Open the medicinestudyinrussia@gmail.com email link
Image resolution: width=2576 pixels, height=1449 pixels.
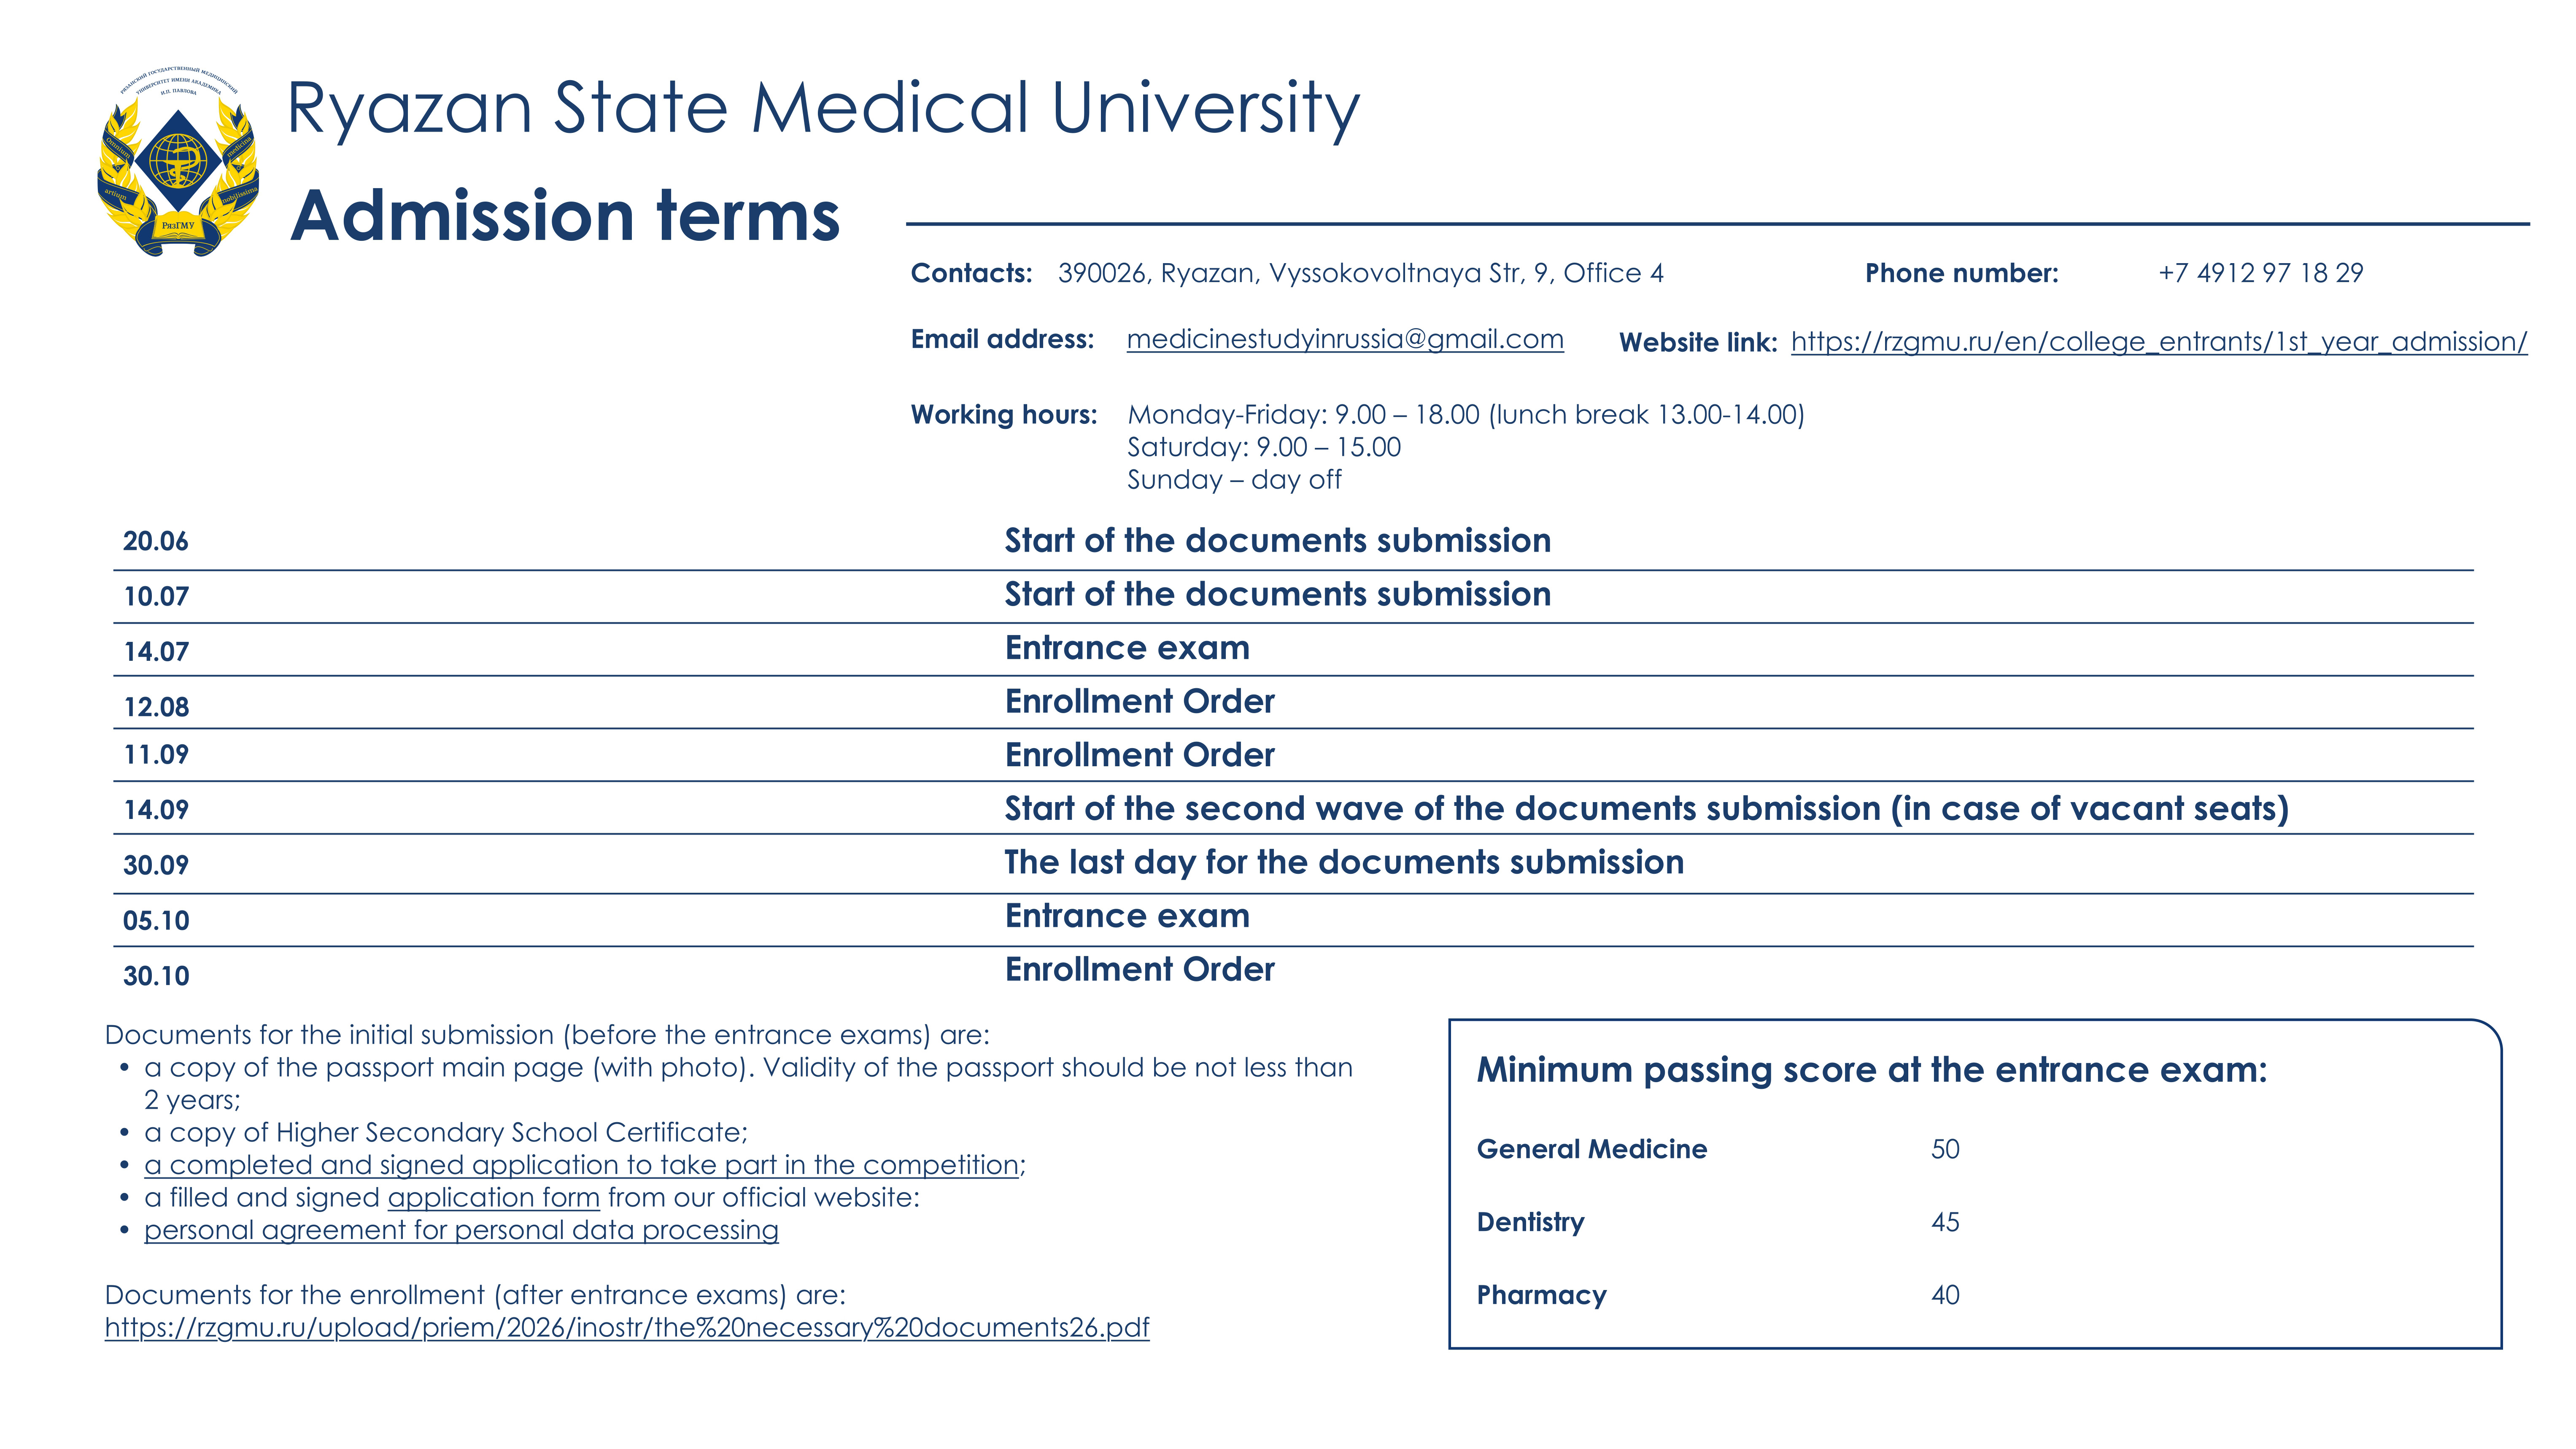(1345, 340)
